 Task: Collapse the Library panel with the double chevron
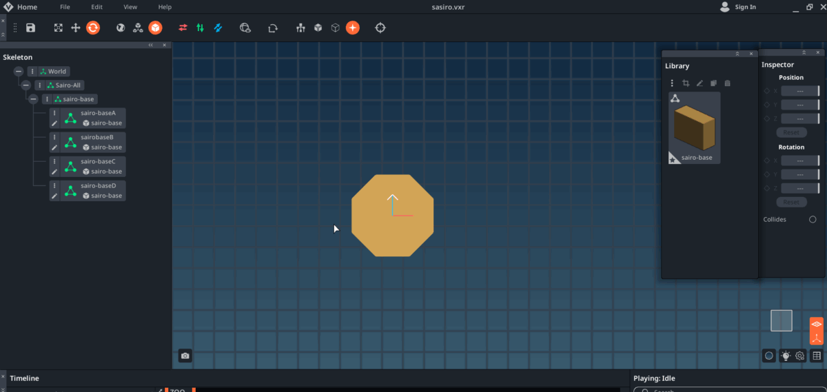tap(737, 53)
